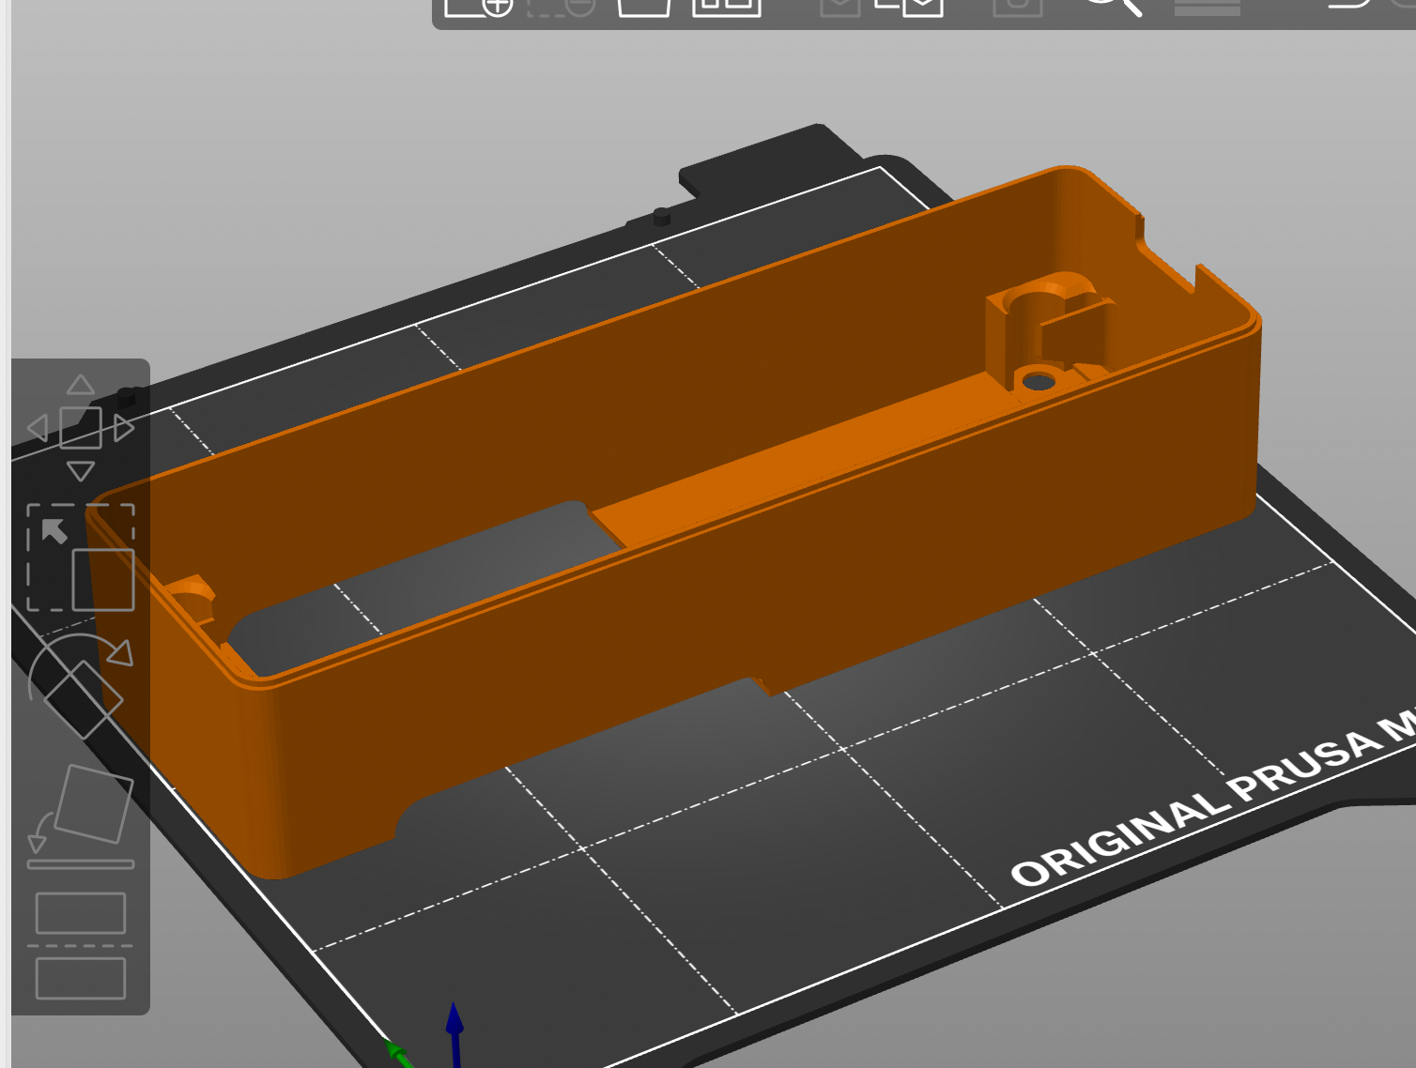
Task: Open Search with the magnifier icon
Action: (x=1114, y=7)
